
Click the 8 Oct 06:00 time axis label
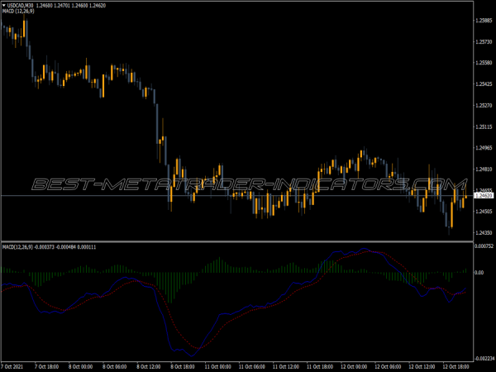point(115,366)
